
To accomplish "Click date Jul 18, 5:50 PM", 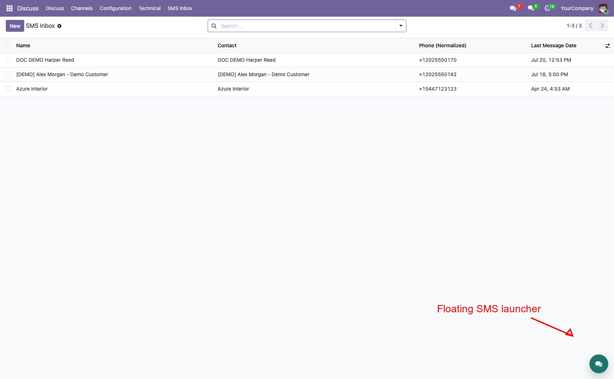I will pyautogui.click(x=549, y=74).
